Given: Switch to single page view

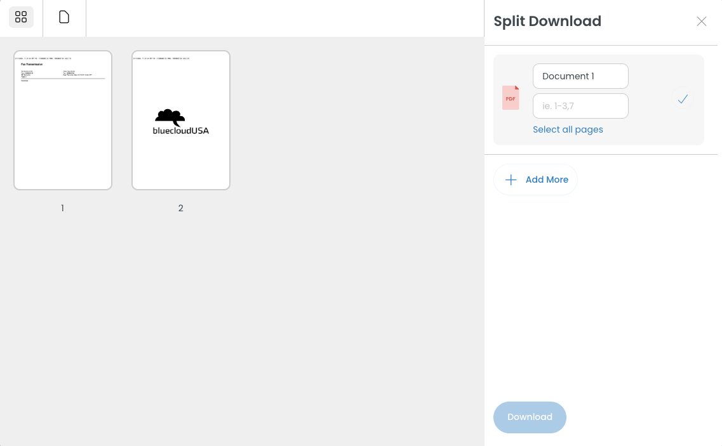Looking at the screenshot, I should 64,17.
